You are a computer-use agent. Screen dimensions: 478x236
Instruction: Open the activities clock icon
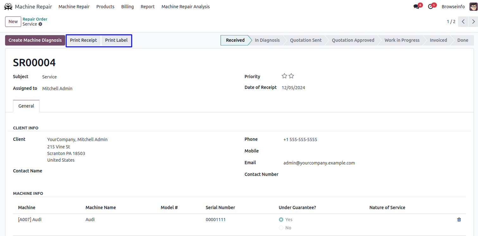[430, 7]
